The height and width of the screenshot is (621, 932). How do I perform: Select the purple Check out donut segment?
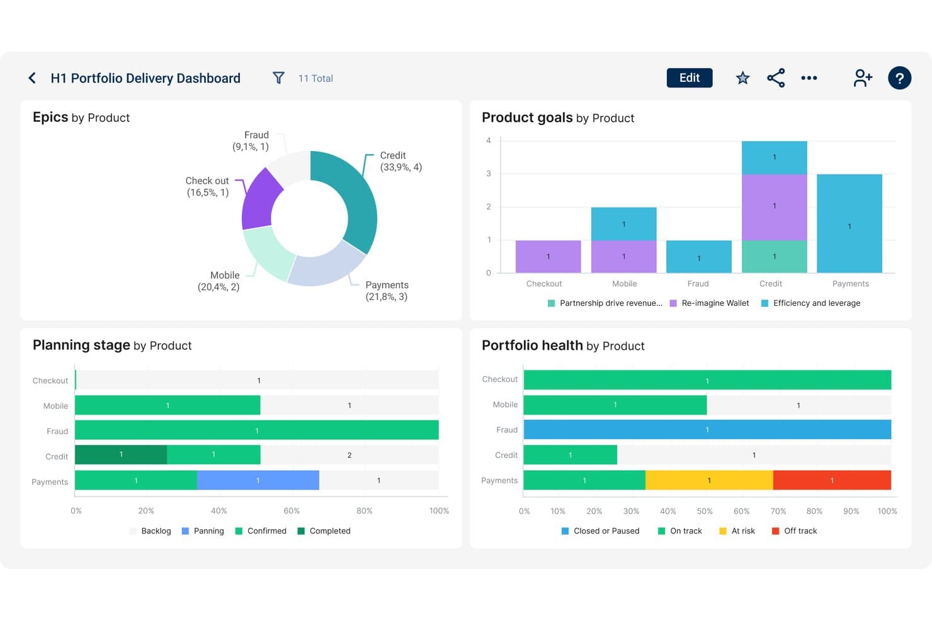(259, 200)
